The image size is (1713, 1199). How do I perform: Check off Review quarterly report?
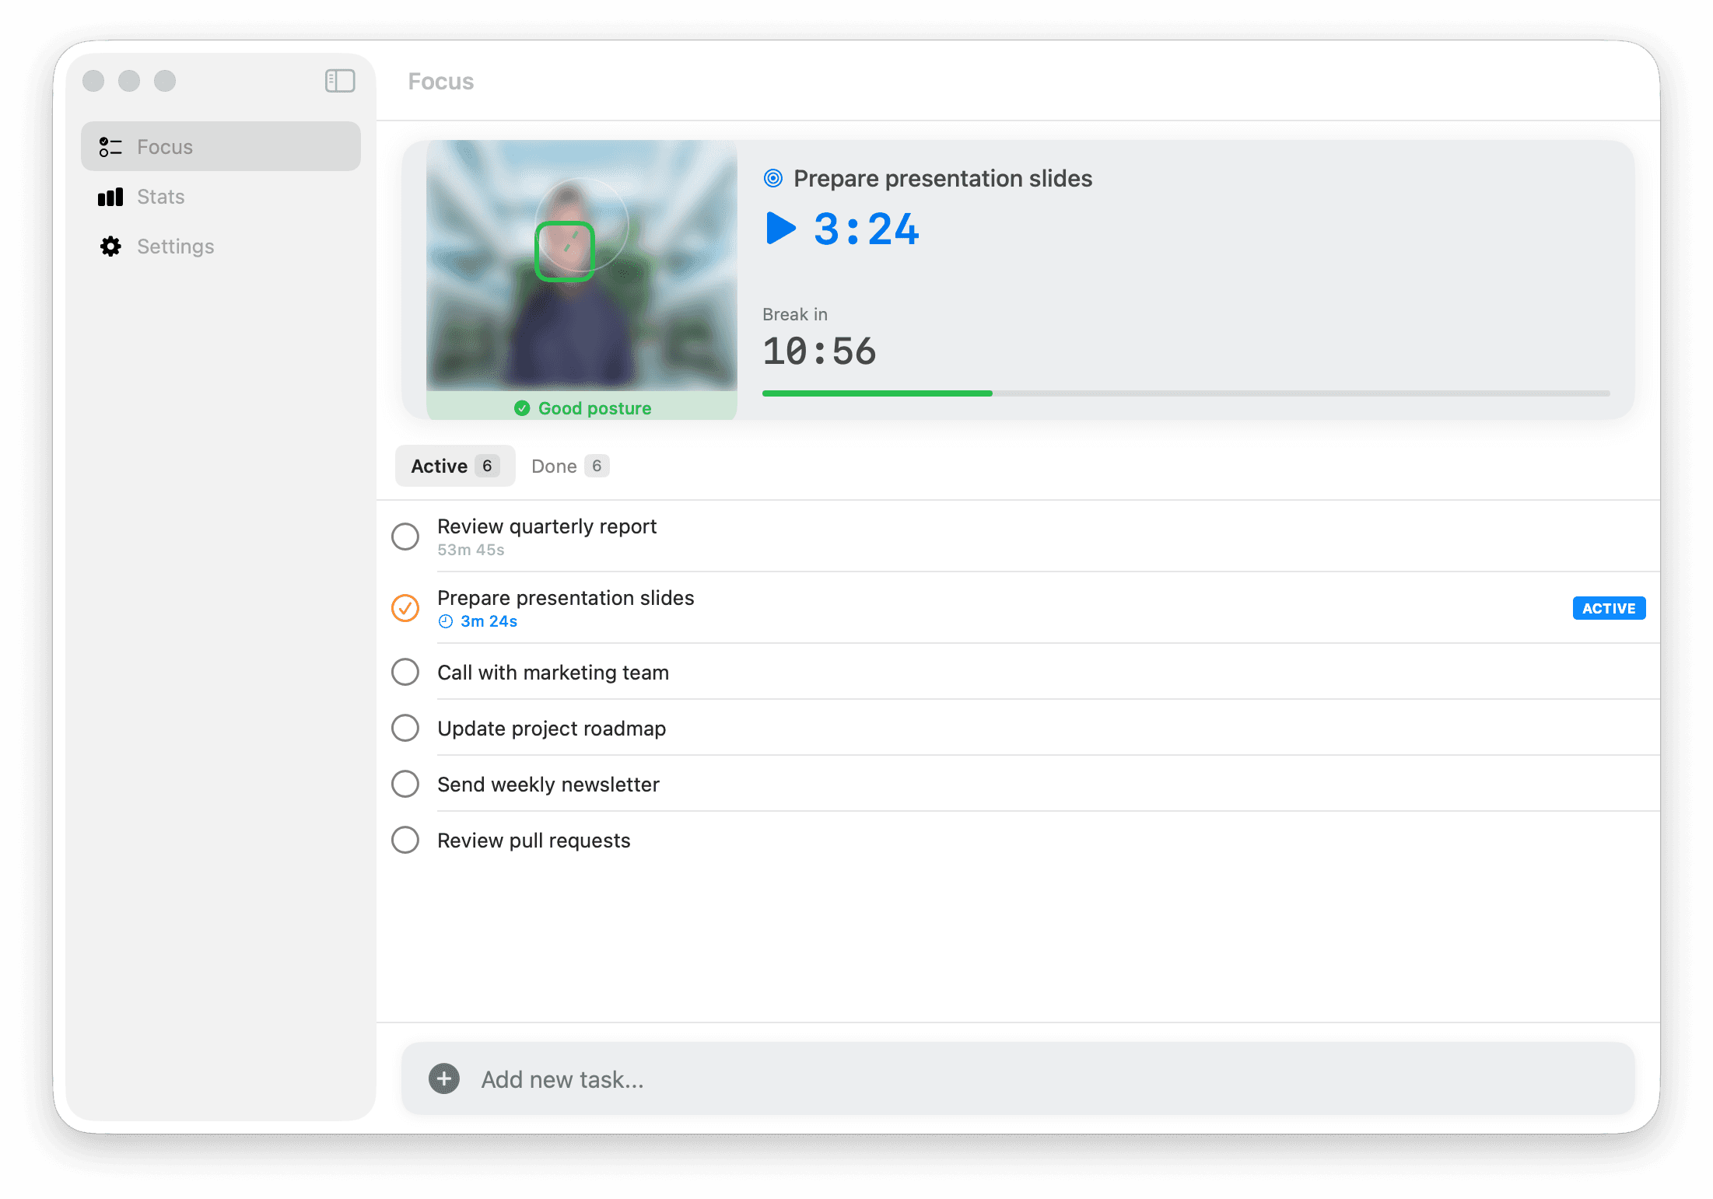click(405, 537)
